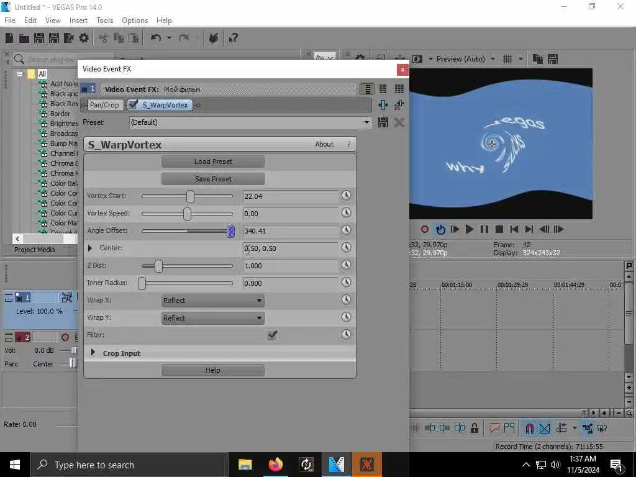Open the View menu
636x477 pixels.
(53, 20)
